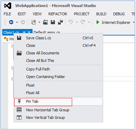Click the Open File toolbar icon
This screenshot has width=136, height=130.
pyautogui.click(x=45, y=22)
